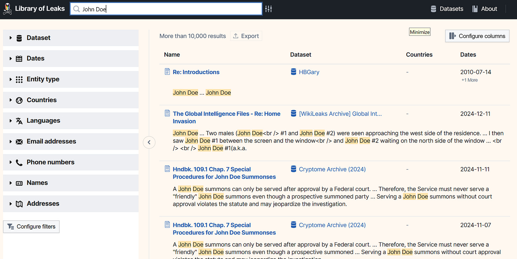
Task: Click the Dates column header in results table
Action: pos(468,55)
